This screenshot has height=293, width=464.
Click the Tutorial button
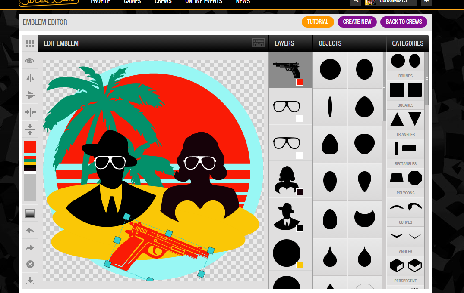click(318, 22)
